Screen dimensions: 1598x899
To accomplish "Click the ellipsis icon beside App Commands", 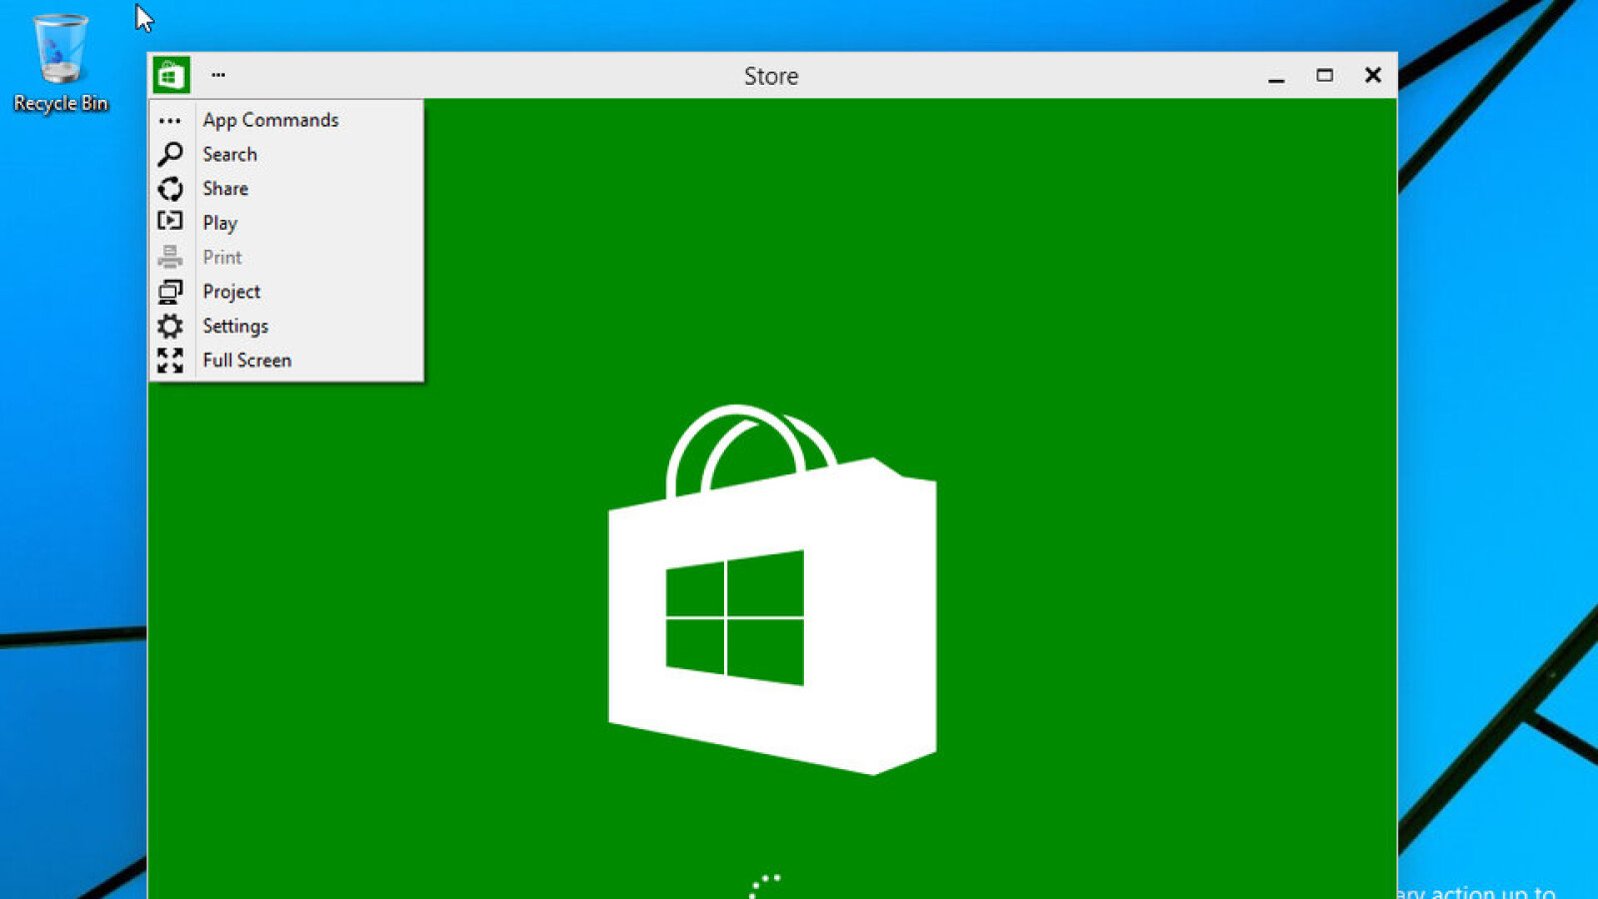I will 170,121.
